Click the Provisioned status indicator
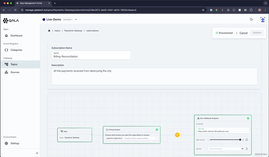Image resolution: width=269 pixels, height=157 pixels. [x=224, y=33]
